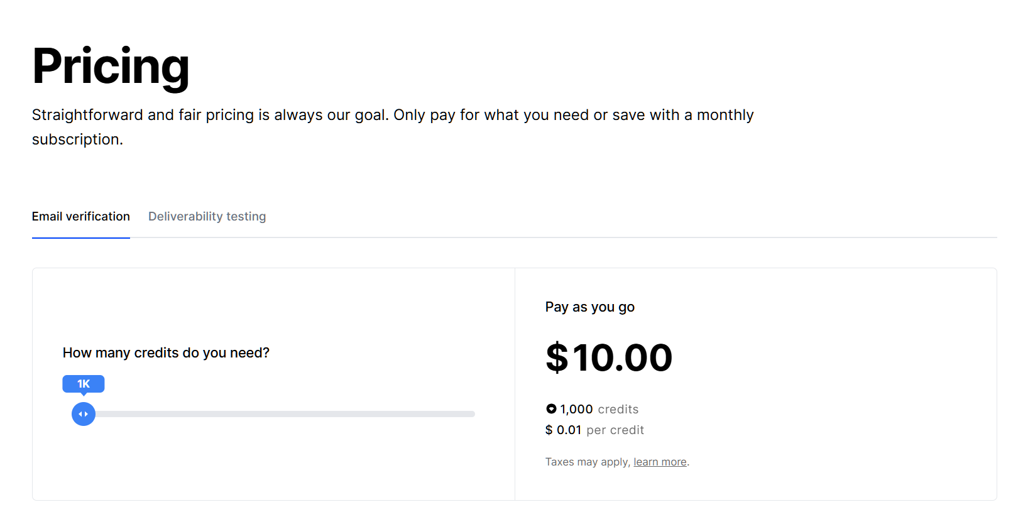
Task: Open the learn more taxes link
Action: pyautogui.click(x=660, y=462)
